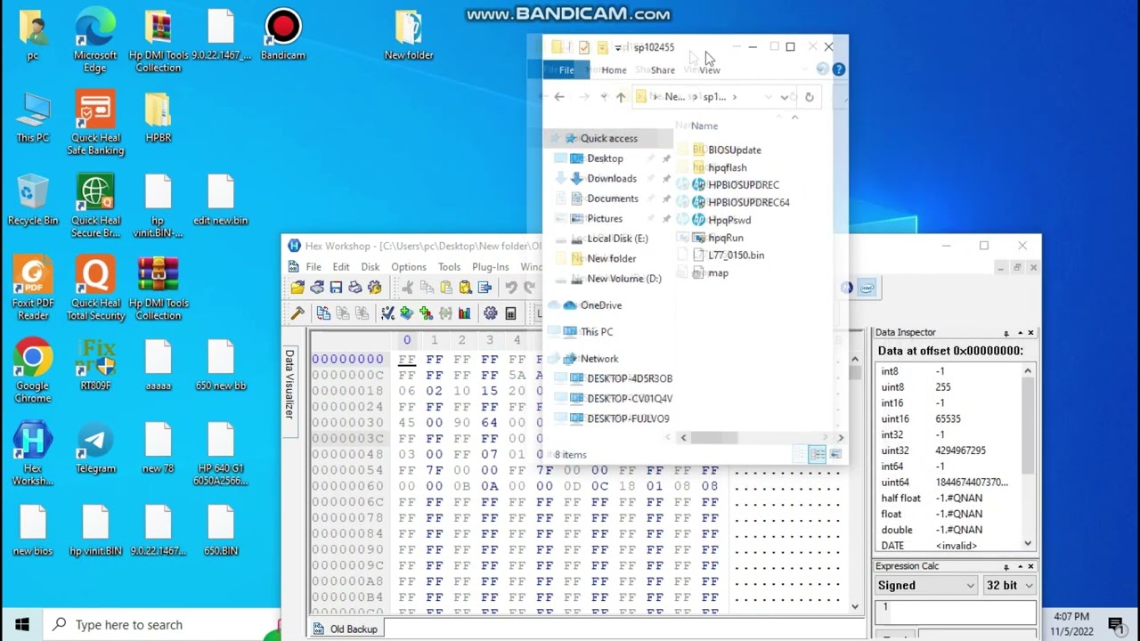Viewport: 1140px width, 641px height.
Task: Expand the Explorer ribbon chevron
Action: pos(822,69)
